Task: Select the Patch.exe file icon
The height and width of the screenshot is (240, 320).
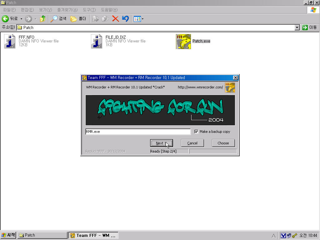Action: click(x=183, y=42)
